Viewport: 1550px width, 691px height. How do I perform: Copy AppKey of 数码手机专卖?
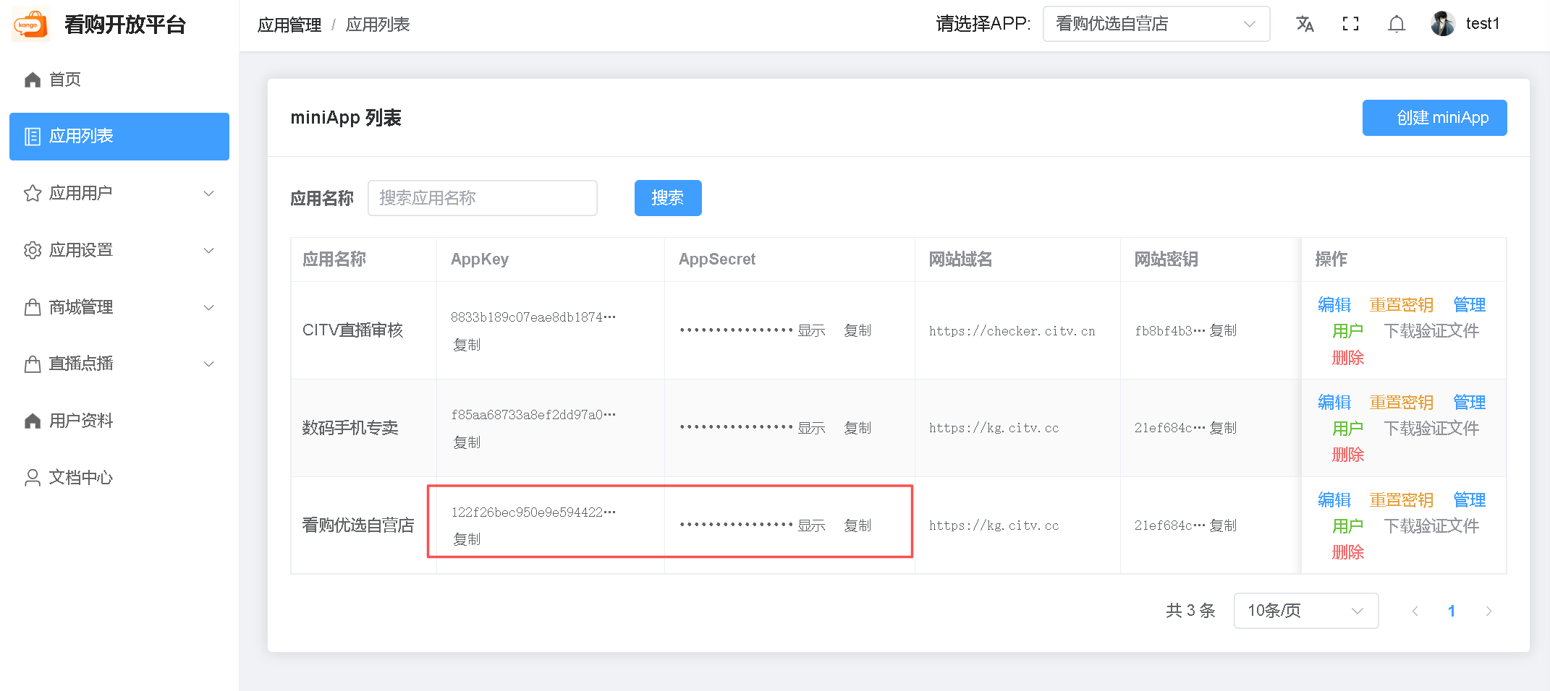click(x=467, y=442)
